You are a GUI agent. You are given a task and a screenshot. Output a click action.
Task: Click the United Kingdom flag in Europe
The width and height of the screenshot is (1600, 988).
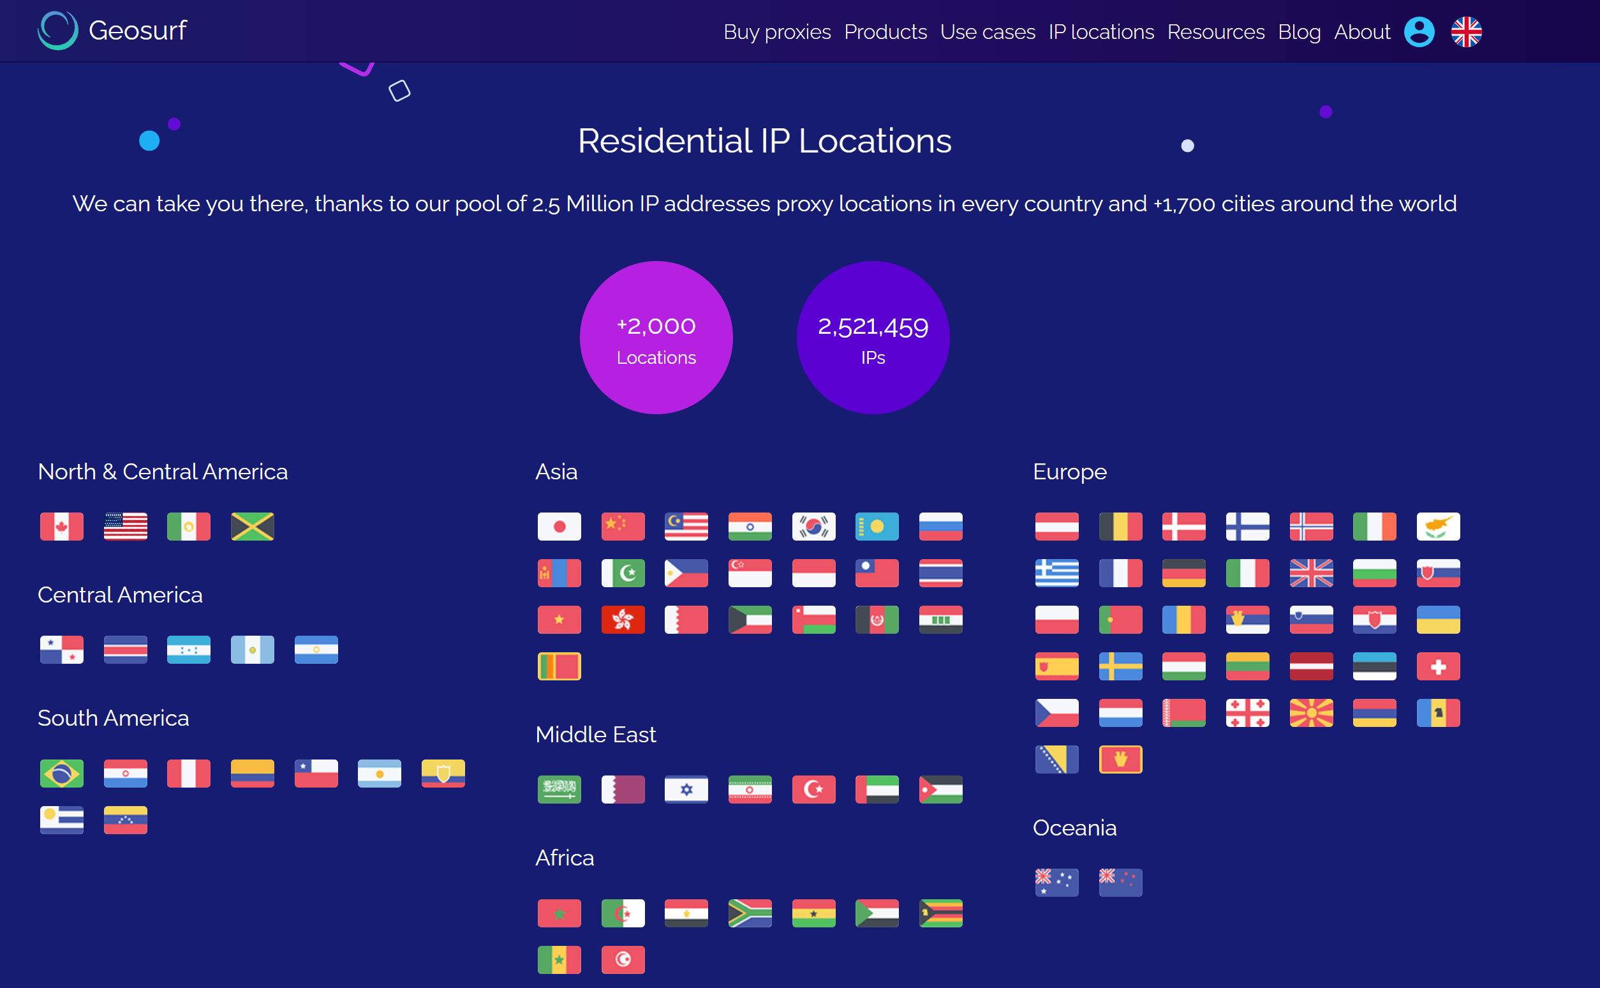click(1312, 573)
